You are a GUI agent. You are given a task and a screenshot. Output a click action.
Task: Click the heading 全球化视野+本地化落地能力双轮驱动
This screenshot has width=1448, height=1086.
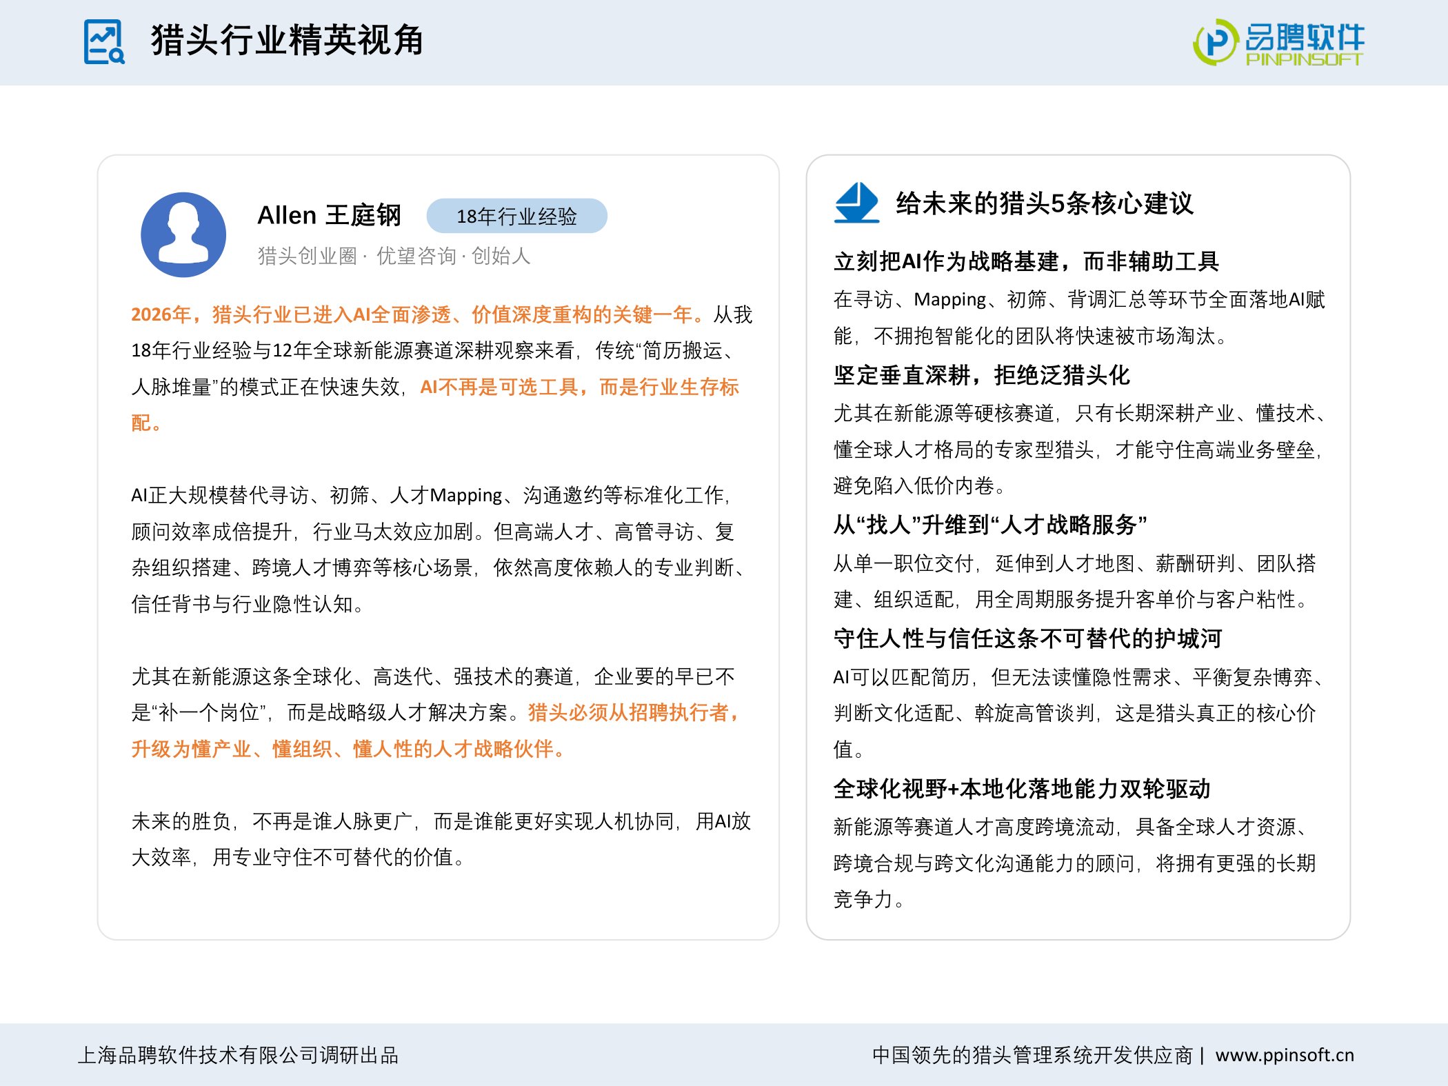(x=1022, y=788)
